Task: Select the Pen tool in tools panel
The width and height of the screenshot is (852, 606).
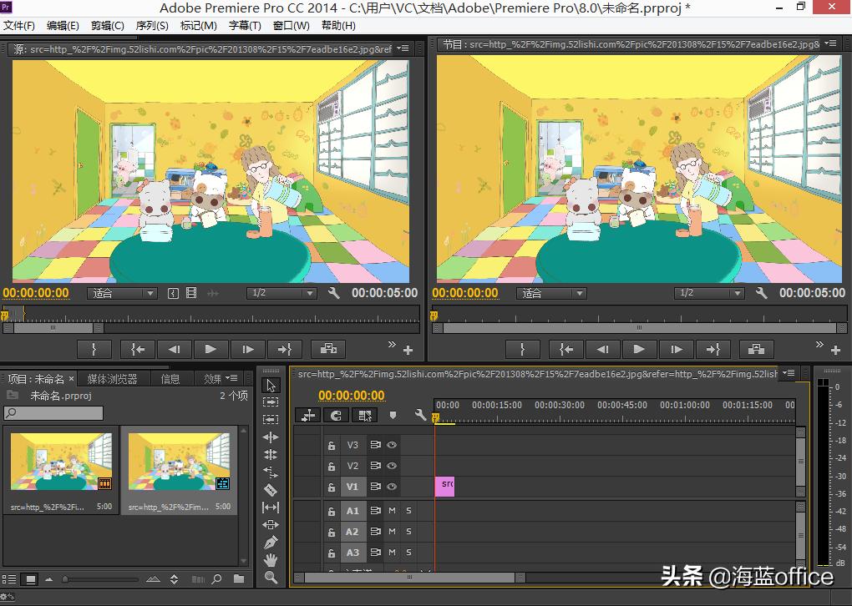Action: pos(271,543)
